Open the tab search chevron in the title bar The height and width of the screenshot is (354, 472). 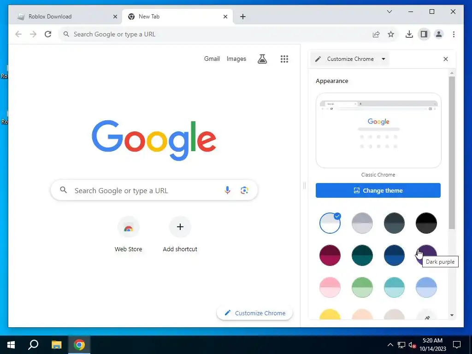click(x=389, y=12)
